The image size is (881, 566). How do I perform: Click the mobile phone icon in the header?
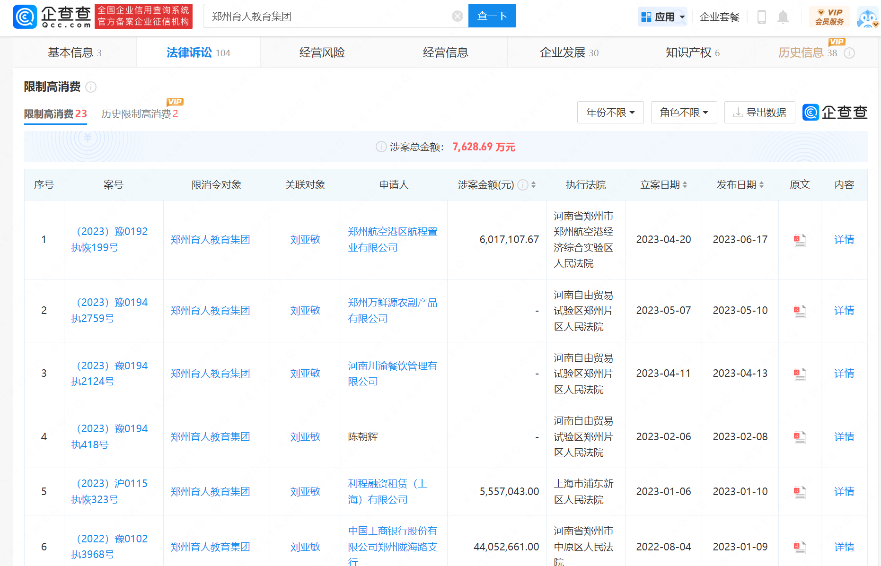coord(761,17)
